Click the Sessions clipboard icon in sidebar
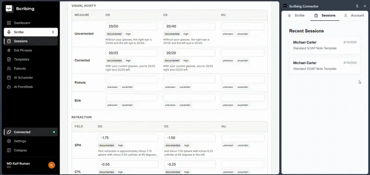The image size is (370, 175). pos(9,41)
